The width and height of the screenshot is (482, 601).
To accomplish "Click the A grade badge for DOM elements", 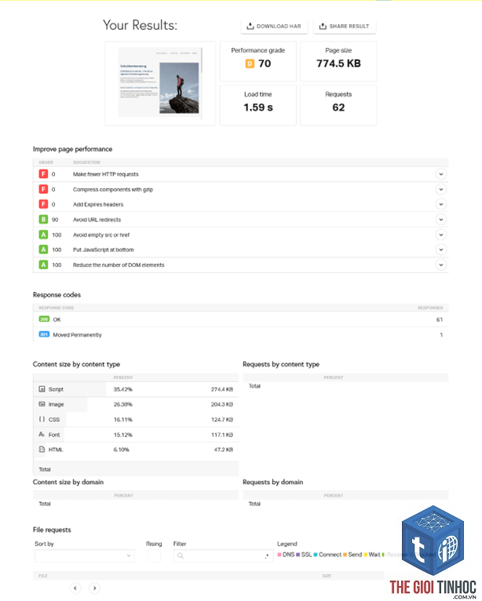I will [43, 265].
